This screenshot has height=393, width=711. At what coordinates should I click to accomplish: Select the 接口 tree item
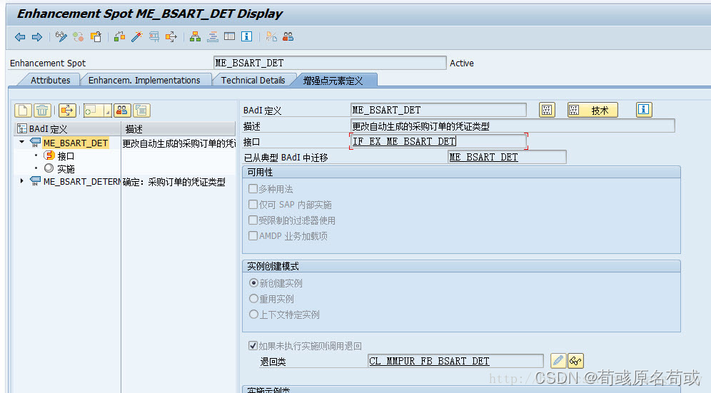click(66, 156)
